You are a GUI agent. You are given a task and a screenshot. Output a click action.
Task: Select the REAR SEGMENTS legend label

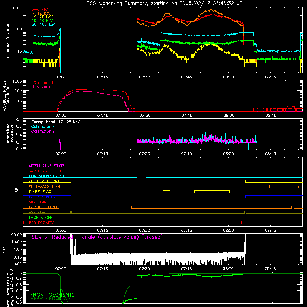pyautogui.click(x=51, y=299)
